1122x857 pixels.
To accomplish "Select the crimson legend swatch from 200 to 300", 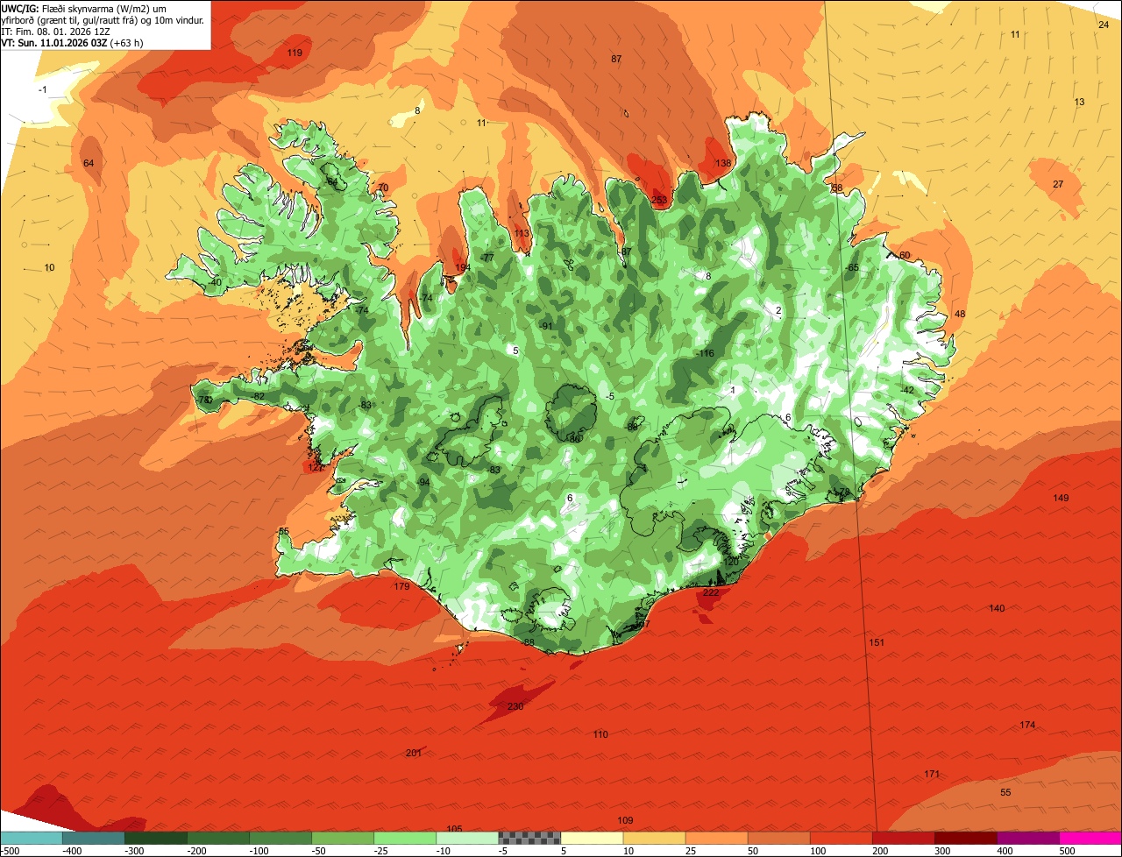I will (904, 838).
